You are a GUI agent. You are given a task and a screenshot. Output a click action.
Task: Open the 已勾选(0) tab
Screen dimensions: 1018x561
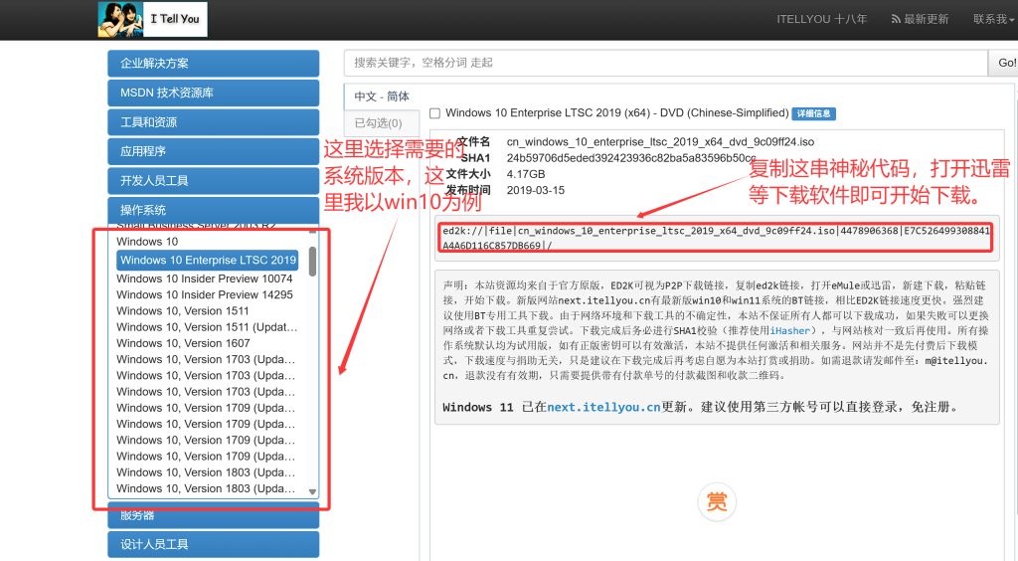(x=379, y=123)
